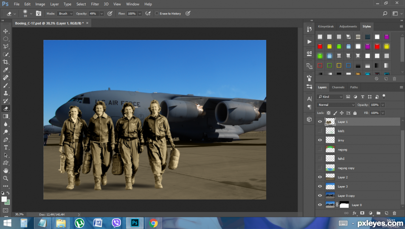The width and height of the screenshot is (405, 229).
Task: Hide Layer 3 visibility eye
Action: (x=320, y=187)
